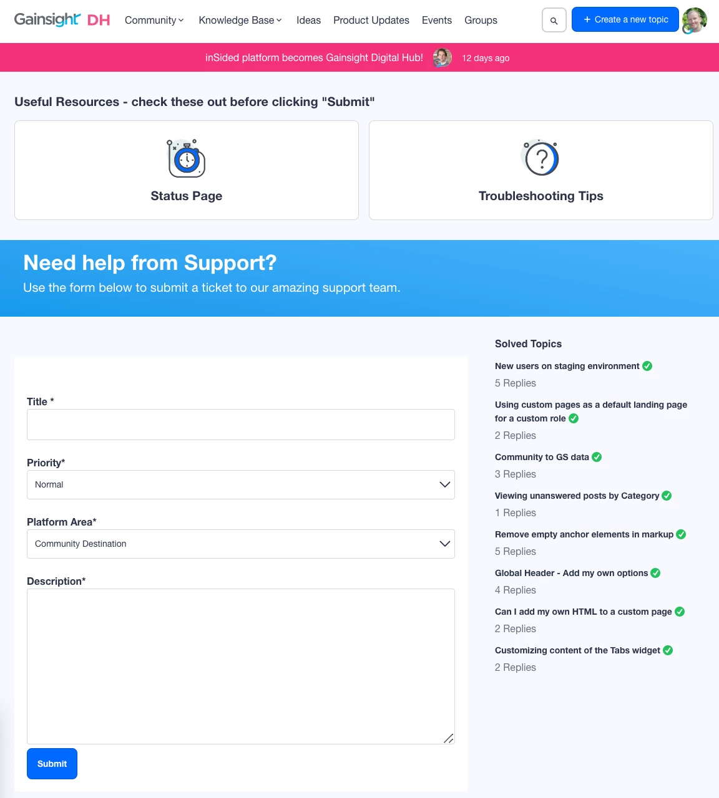Open the Priority dropdown set to Normal
Viewport: 719px width, 798px height.
241,484
